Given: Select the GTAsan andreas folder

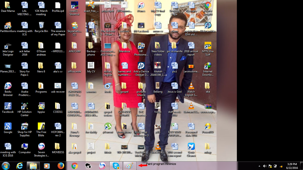Looking at the screenshot, I should pyautogui.click(x=41, y=49).
